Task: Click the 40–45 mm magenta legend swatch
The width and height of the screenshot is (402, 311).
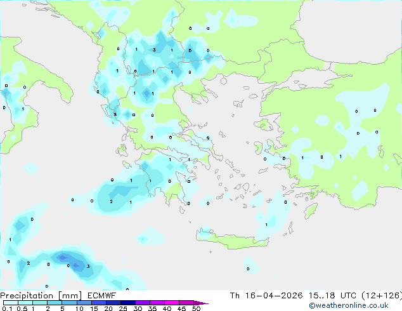Action: click(x=172, y=303)
